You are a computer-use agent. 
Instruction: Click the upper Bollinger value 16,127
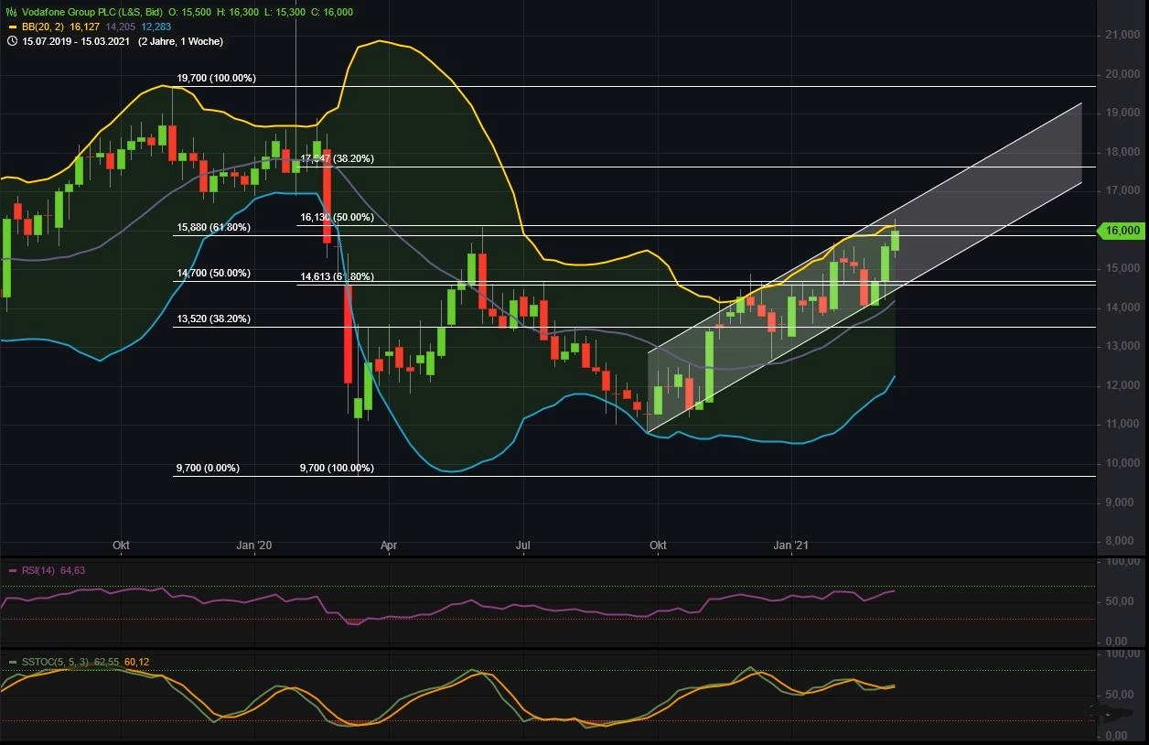coord(86,27)
